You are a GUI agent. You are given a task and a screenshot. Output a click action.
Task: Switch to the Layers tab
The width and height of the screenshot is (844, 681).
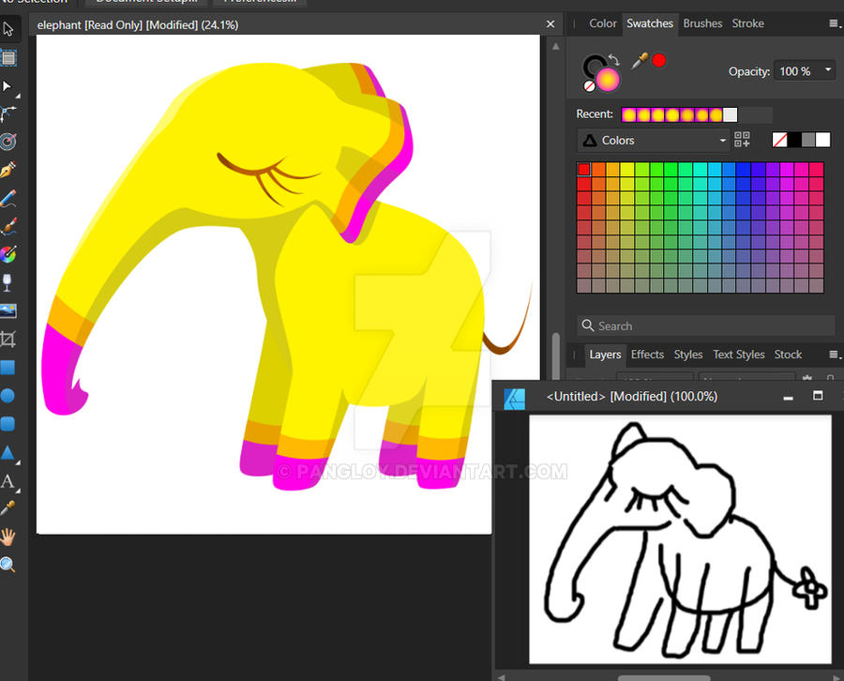click(605, 355)
